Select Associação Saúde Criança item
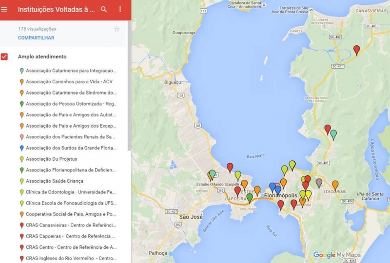Screen dimensions: 390x263 coord(55,181)
